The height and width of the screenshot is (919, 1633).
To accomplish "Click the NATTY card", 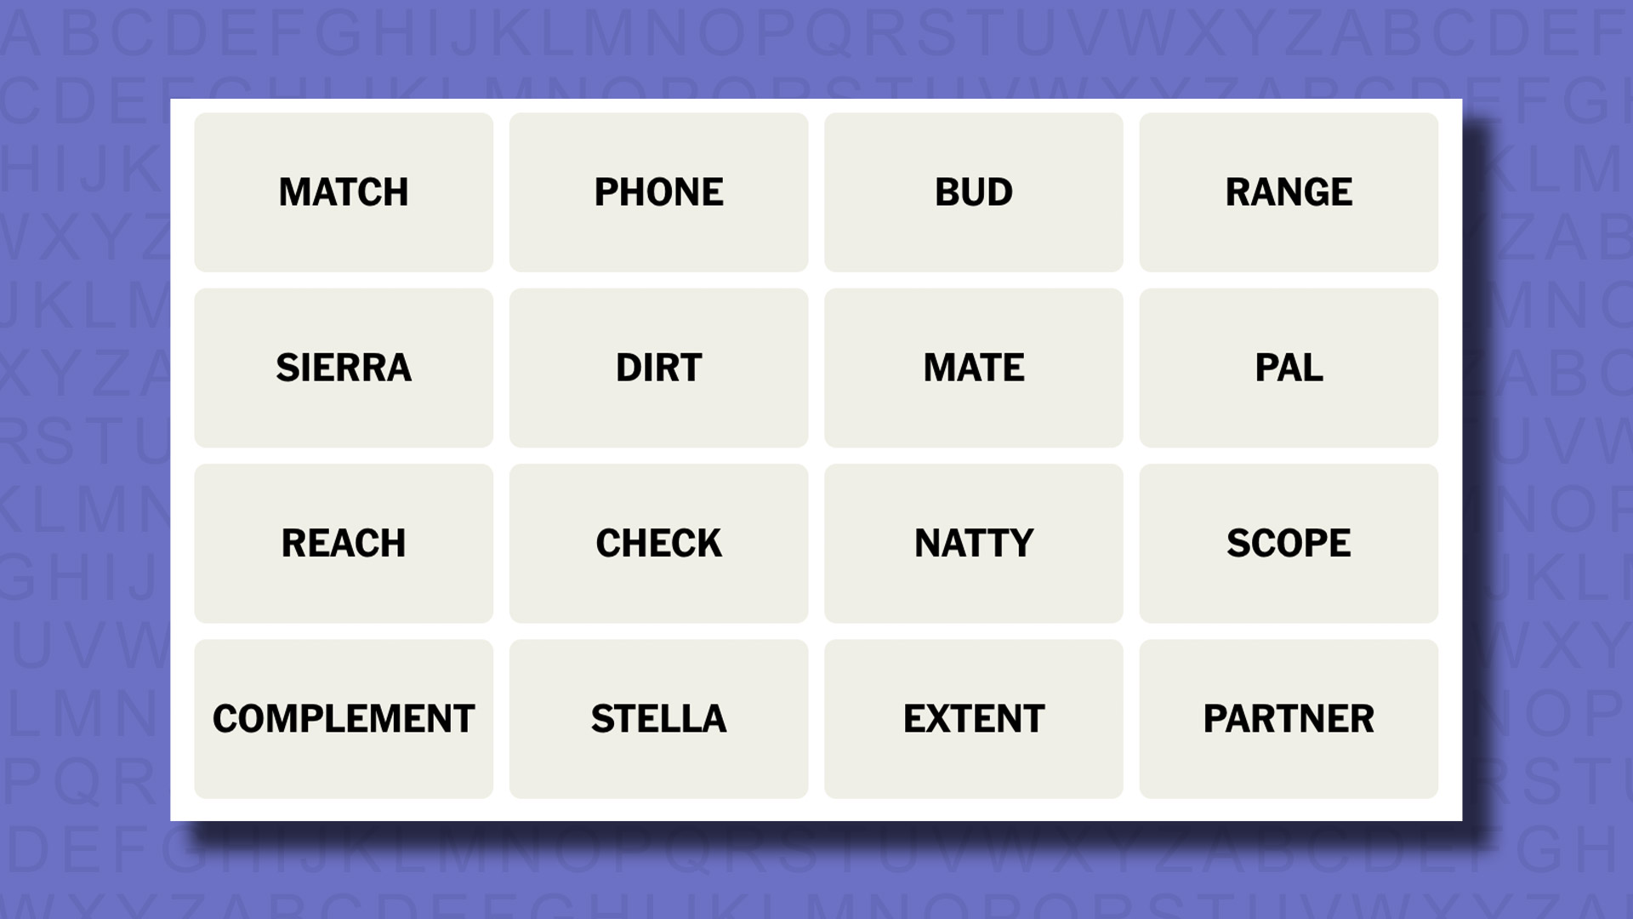I will click(x=974, y=543).
